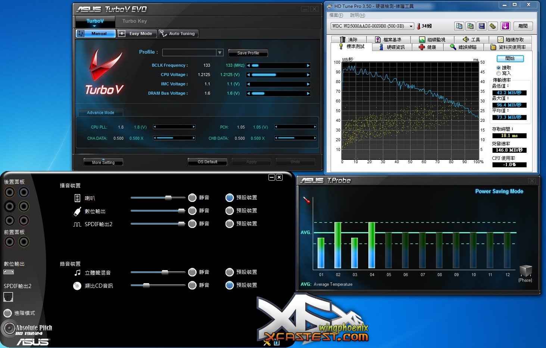The width and height of the screenshot is (546, 348).
Task: Click the 類比CD音訊 disc icon
Action: pyautogui.click(x=77, y=286)
